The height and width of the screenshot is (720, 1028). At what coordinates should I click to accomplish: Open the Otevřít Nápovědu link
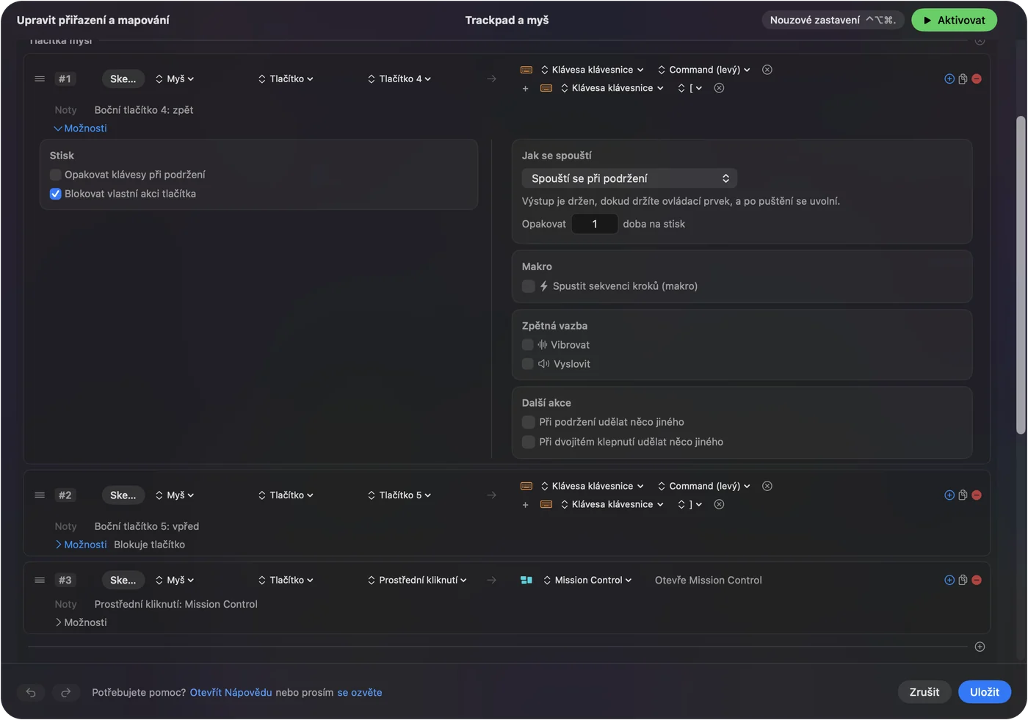click(x=231, y=692)
